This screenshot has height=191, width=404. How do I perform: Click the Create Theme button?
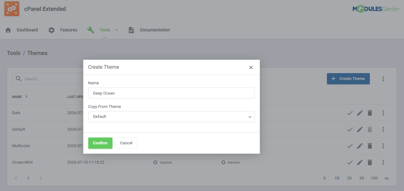(348, 79)
